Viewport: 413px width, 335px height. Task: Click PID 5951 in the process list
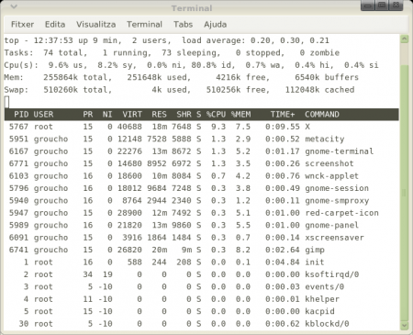click(18, 140)
